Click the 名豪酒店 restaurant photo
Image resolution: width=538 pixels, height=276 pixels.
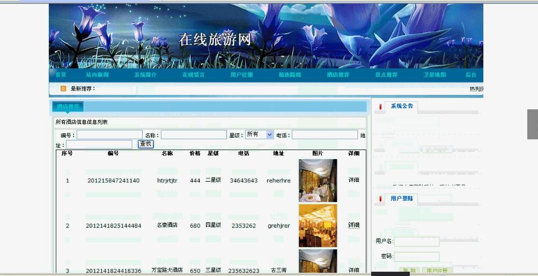click(x=318, y=226)
